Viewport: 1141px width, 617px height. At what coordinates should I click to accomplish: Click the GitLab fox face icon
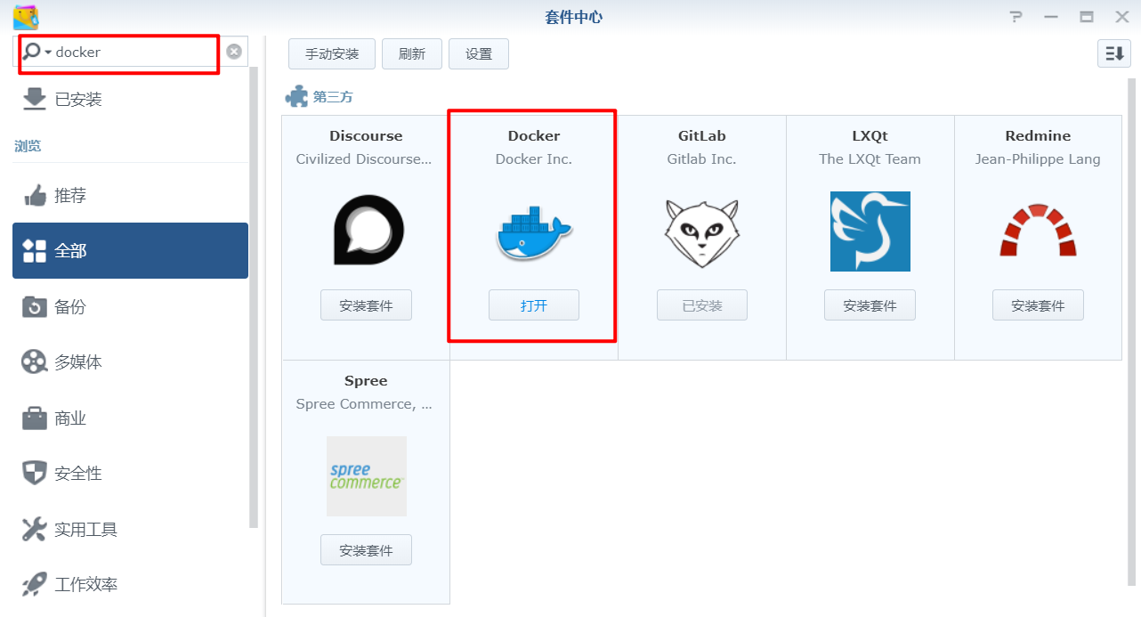point(702,233)
